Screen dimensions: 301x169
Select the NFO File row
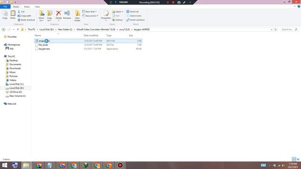[88, 41]
